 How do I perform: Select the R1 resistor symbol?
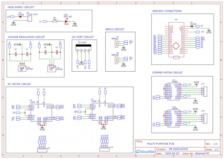[x=55, y=21]
